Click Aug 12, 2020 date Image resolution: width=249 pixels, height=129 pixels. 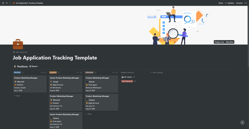point(54,127)
